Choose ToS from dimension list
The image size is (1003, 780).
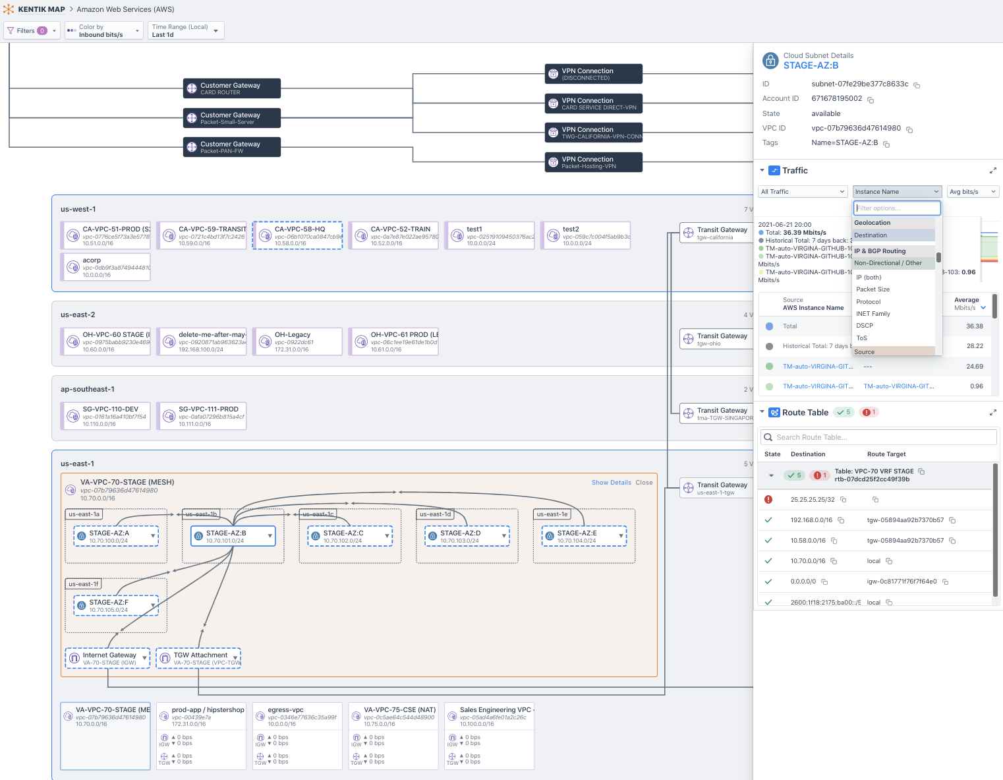[894, 338]
